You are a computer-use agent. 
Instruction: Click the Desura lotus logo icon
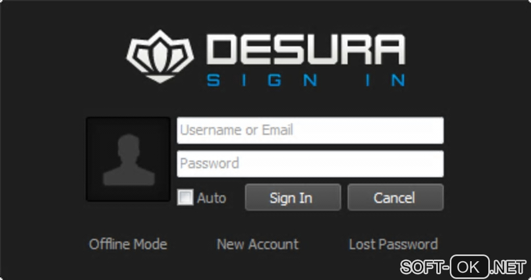click(160, 56)
